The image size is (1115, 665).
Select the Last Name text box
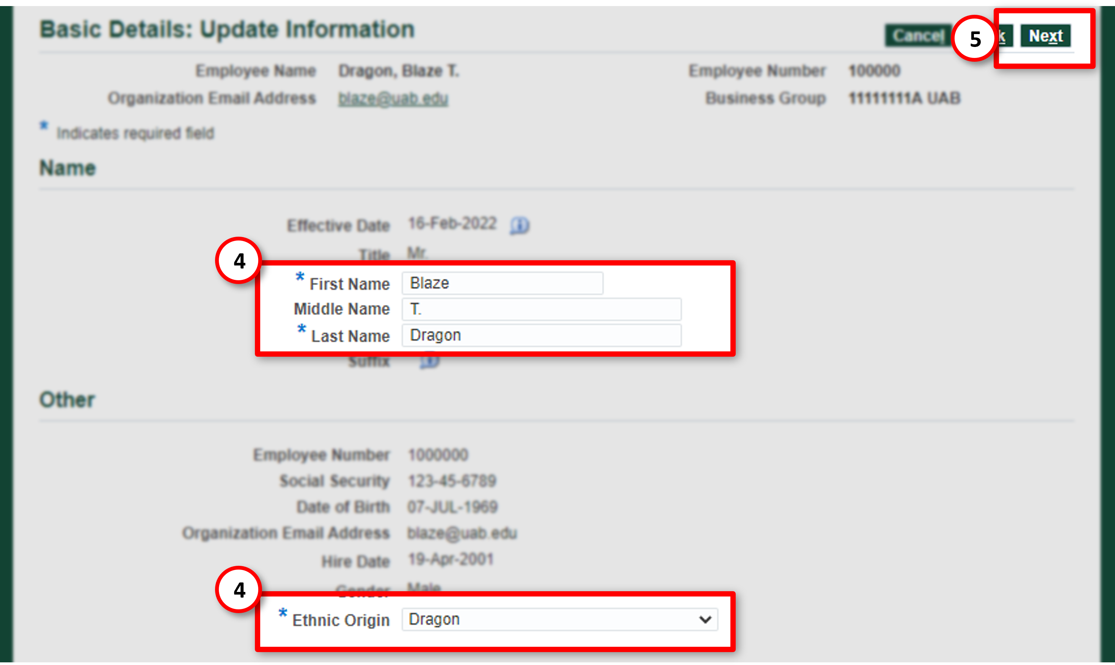pos(541,336)
